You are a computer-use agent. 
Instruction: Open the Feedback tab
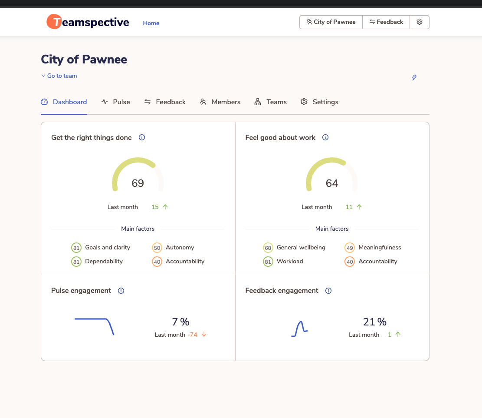click(165, 102)
